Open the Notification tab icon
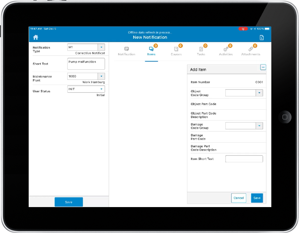The image size is (299, 233). 127,49
